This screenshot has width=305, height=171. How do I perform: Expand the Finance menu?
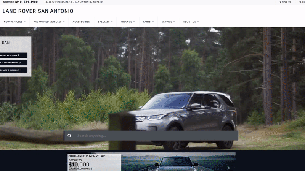coord(128,22)
